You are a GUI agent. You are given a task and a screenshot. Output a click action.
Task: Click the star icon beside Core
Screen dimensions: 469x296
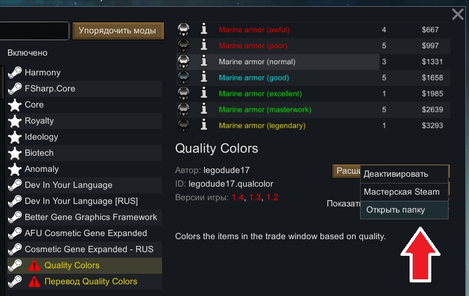click(15, 105)
